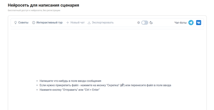214x110 pixels.
Task: Click the heading Нейросеть для написания сценария
Action: coord(43,5)
